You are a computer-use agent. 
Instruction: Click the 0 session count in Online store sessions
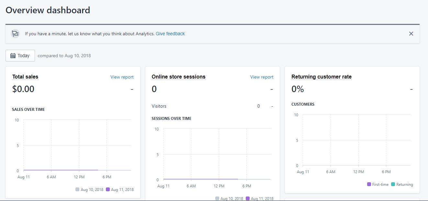154,89
